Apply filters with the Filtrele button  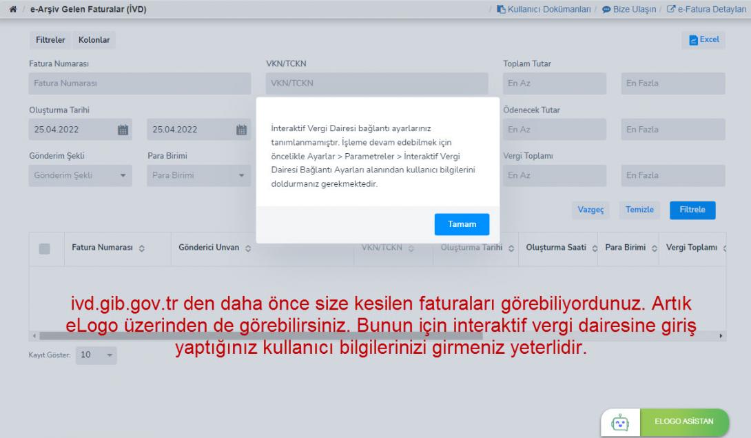click(x=692, y=210)
